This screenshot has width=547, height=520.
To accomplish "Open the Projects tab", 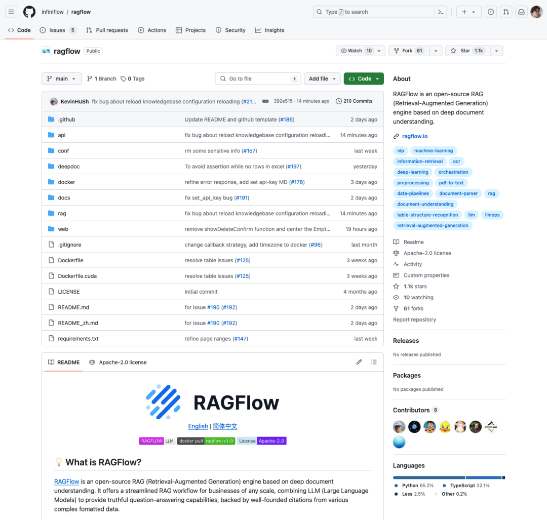I will point(190,30).
